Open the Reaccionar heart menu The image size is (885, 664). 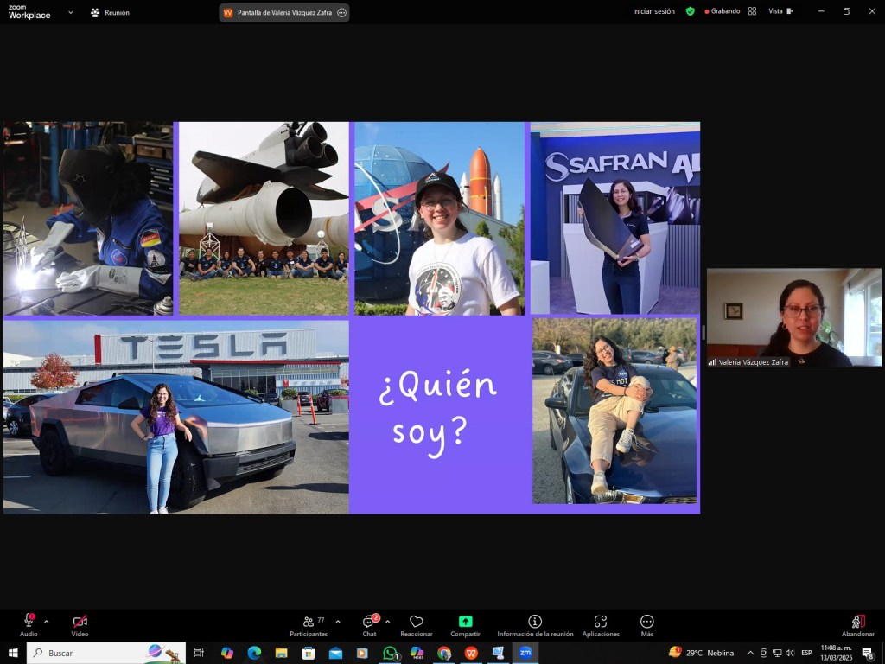click(416, 622)
